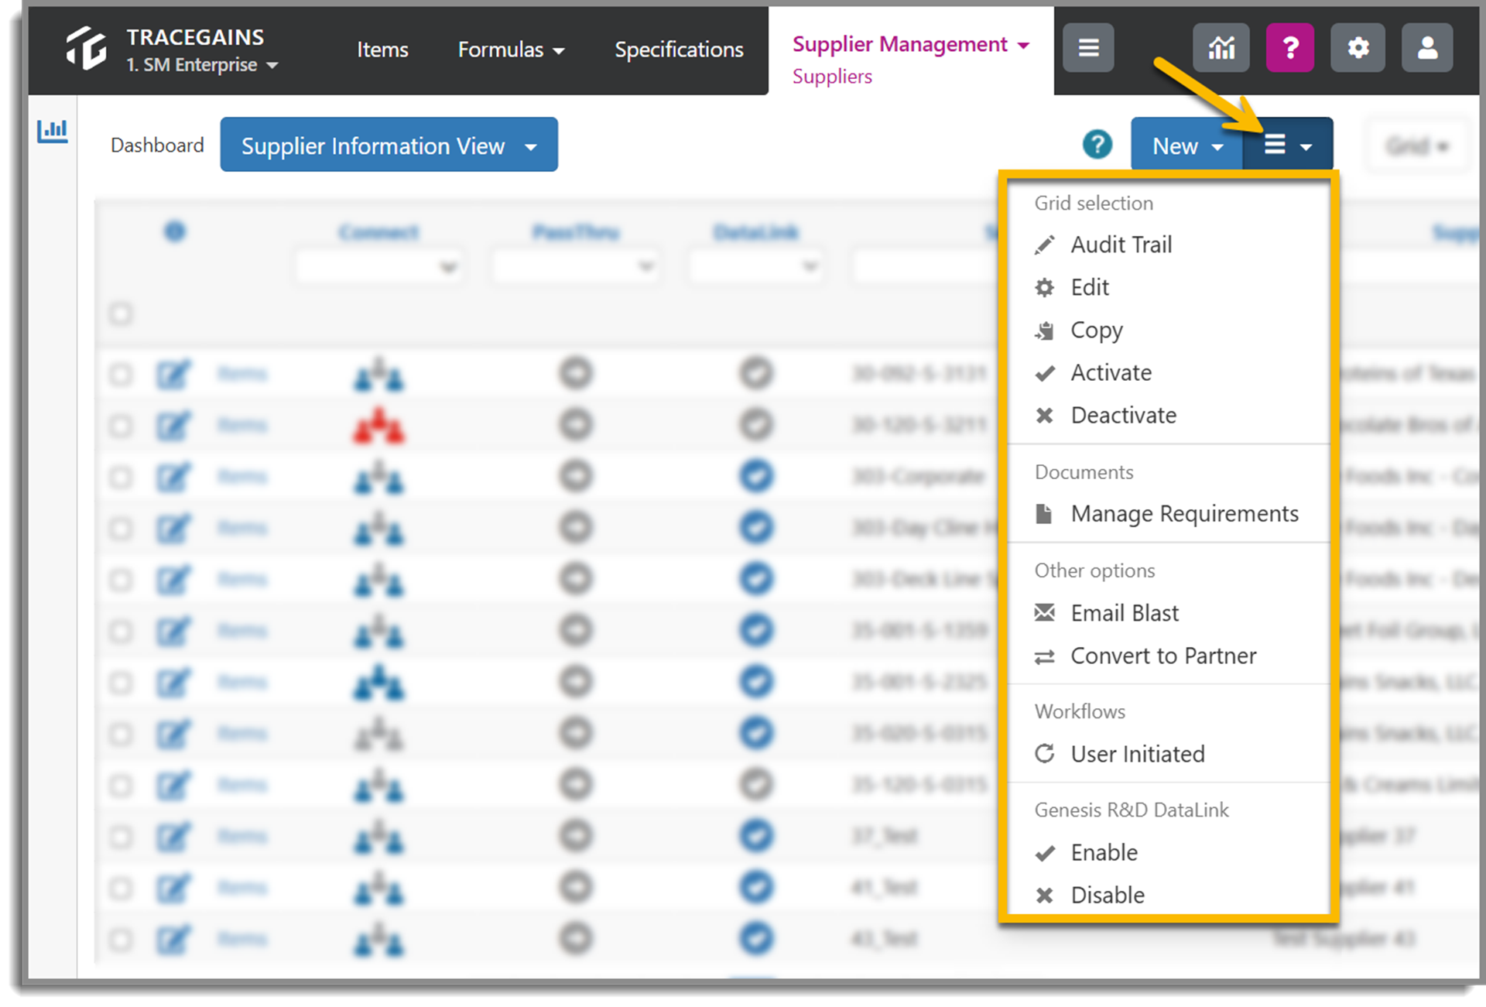This screenshot has width=1486, height=1007.
Task: Click the supplier number filter input field
Action: (x=925, y=267)
